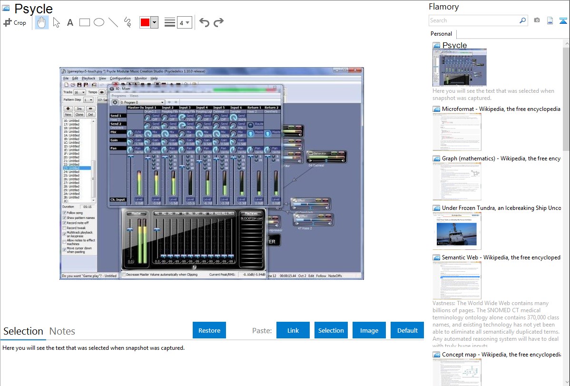Screen dimensions: 570x386
Task: Pick the rectangle shape tool
Action: (84, 22)
